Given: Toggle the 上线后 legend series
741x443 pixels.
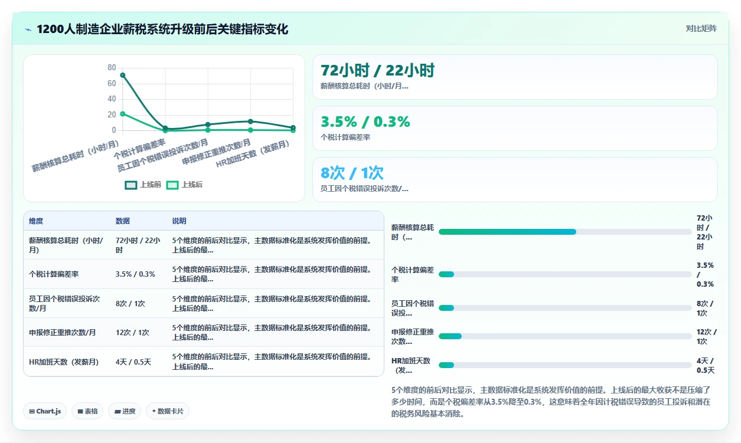Looking at the screenshot, I should tap(184, 185).
